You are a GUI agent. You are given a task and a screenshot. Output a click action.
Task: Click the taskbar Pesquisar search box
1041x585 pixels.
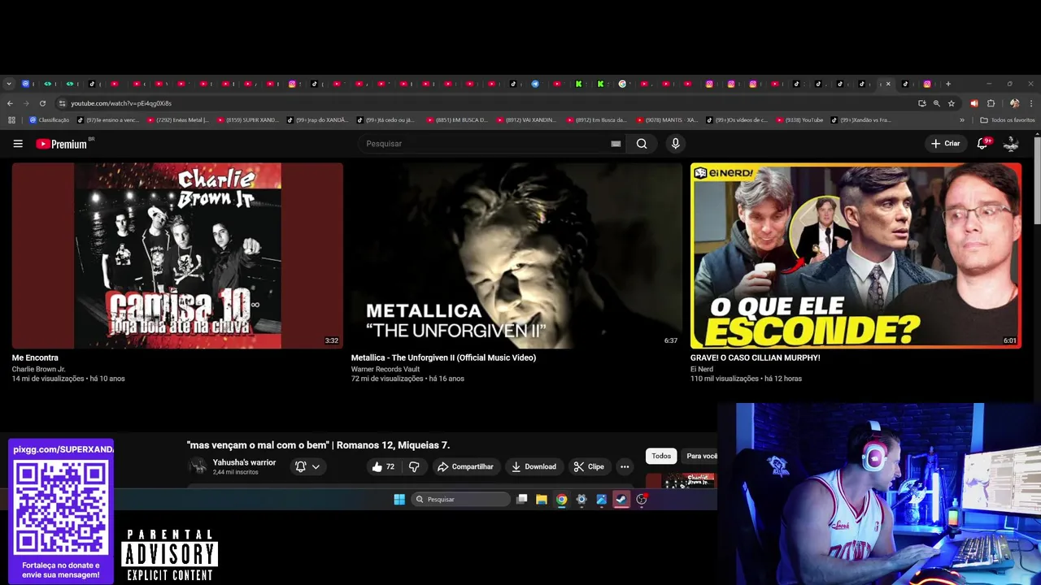click(460, 500)
